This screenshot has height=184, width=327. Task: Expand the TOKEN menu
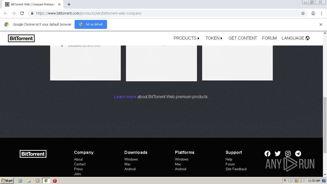coord(214,38)
